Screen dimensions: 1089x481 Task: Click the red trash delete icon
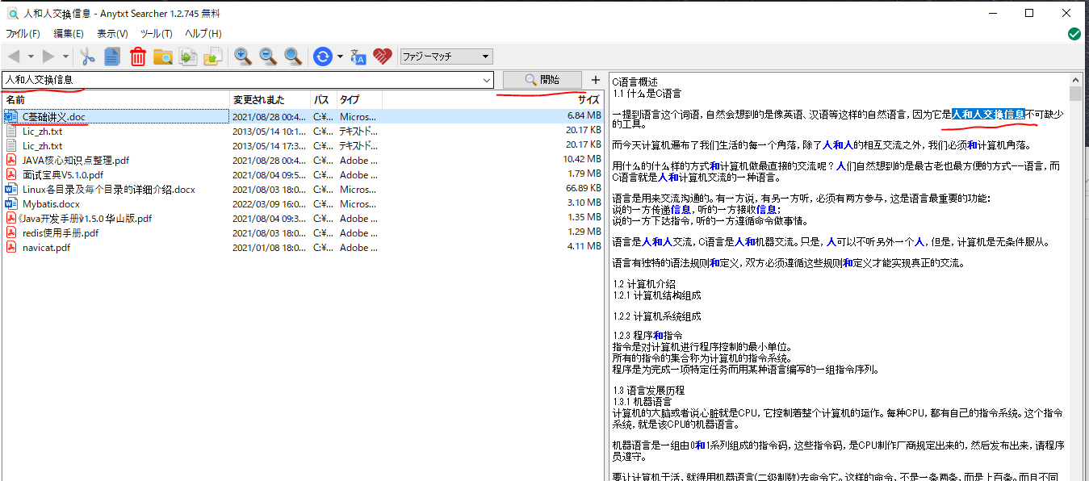[138, 56]
